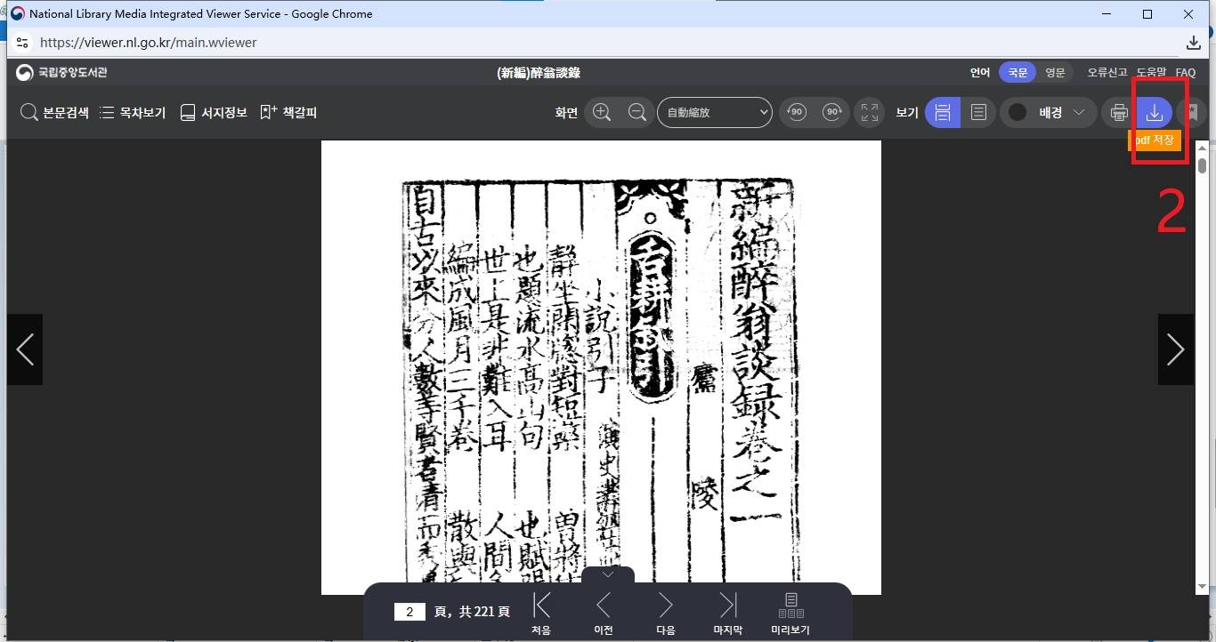Screen dimensions: 1216x642
Task: Click the bookmark icon in the toolbar
Action: [x=1193, y=112]
